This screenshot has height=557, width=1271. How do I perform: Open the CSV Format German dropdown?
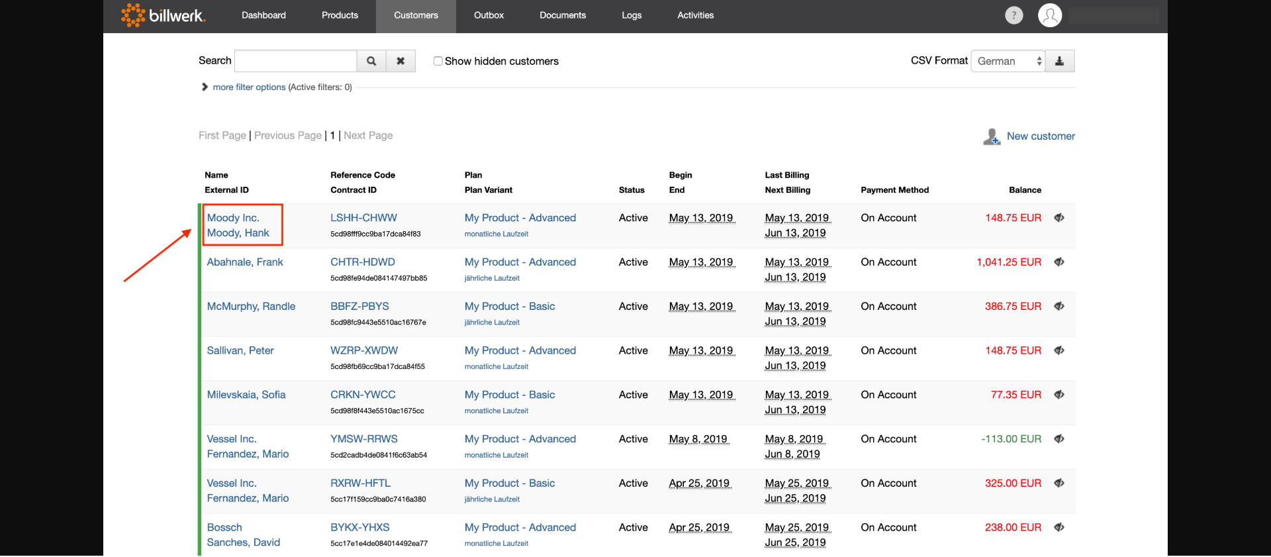[1008, 61]
